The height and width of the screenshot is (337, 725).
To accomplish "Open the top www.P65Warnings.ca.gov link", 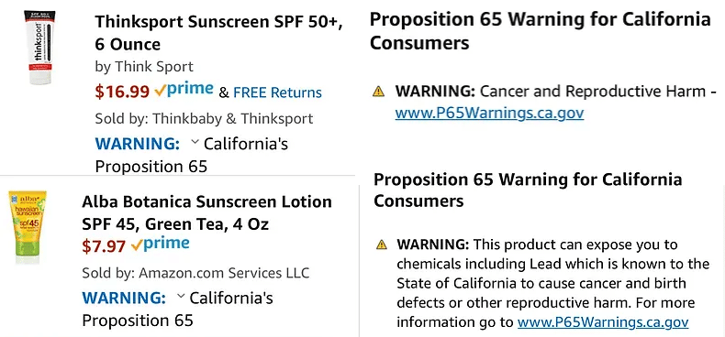I will pyautogui.click(x=489, y=113).
